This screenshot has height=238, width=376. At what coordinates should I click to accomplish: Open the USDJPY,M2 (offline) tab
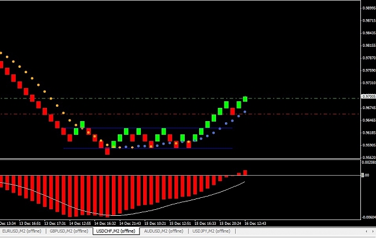click(211, 231)
